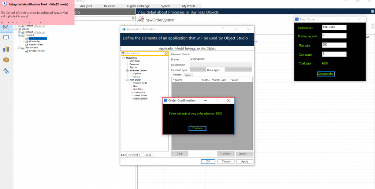Select the Submit Order element in modeller tree
Screen dimensions: 375x189
click(140, 96)
